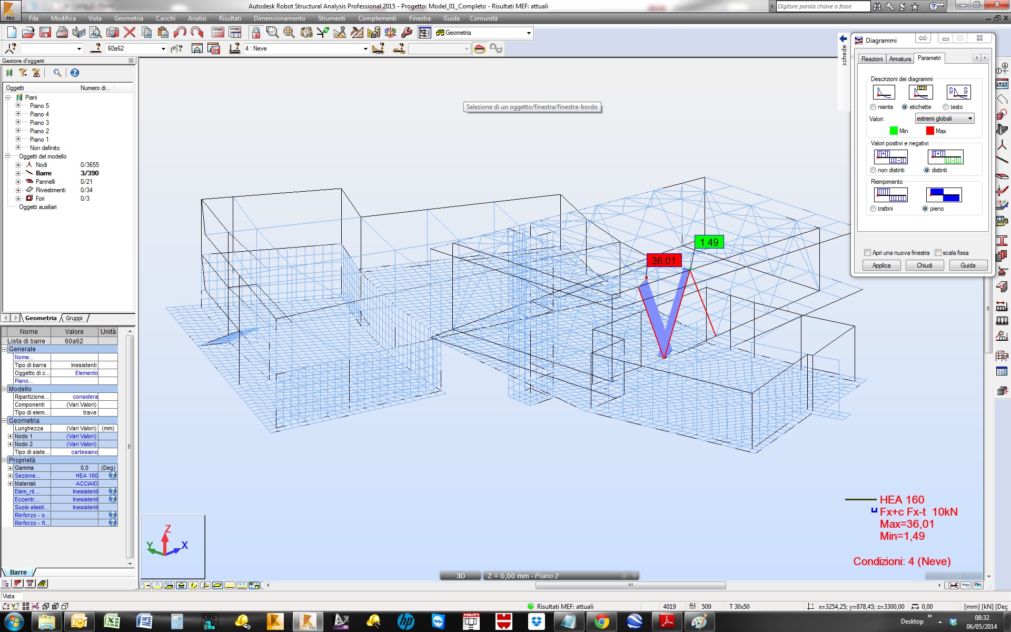This screenshot has width=1011, height=632.
Task: Click the Applica button
Action: click(881, 265)
